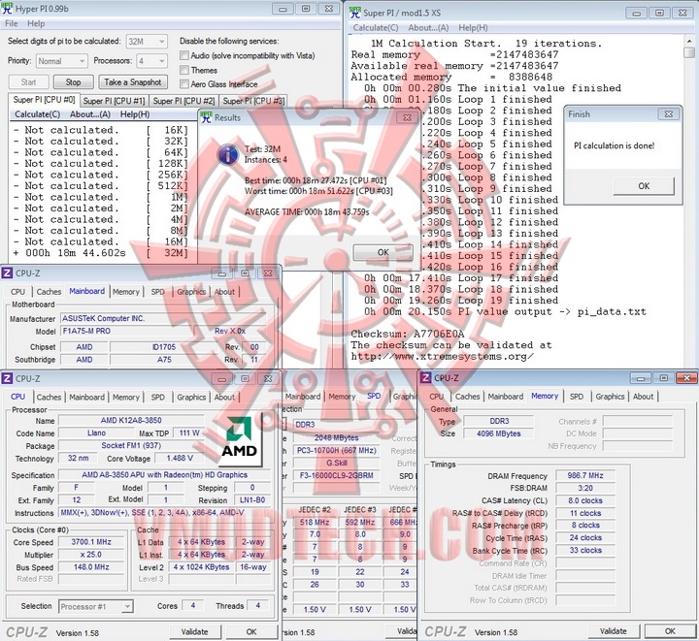Click the F3-16000CL9-2GBRM part number field
This screenshot has width=699, height=641.
[x=337, y=475]
